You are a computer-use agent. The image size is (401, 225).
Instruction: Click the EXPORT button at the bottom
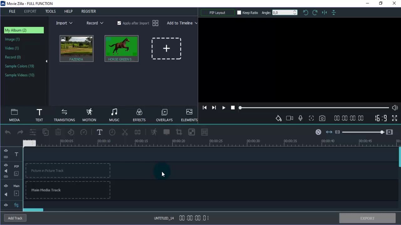(x=367, y=218)
